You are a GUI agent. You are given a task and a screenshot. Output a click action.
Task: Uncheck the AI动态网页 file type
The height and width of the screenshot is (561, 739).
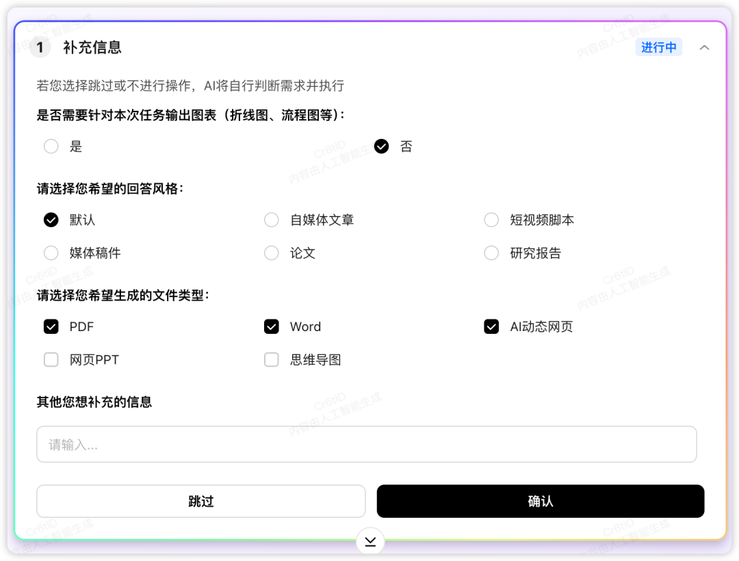pyautogui.click(x=491, y=326)
